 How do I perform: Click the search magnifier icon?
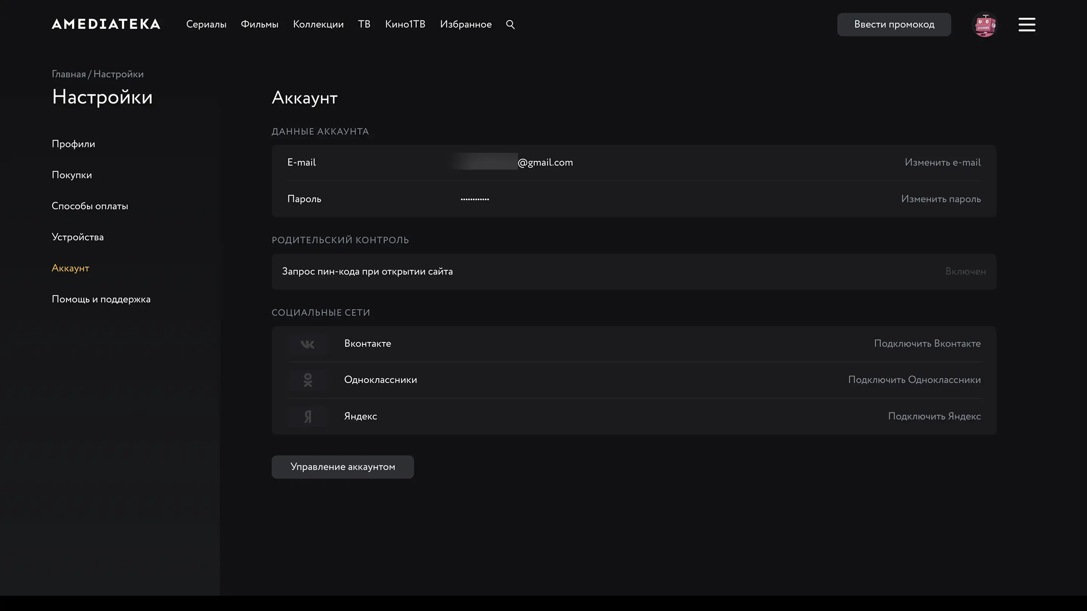510,25
